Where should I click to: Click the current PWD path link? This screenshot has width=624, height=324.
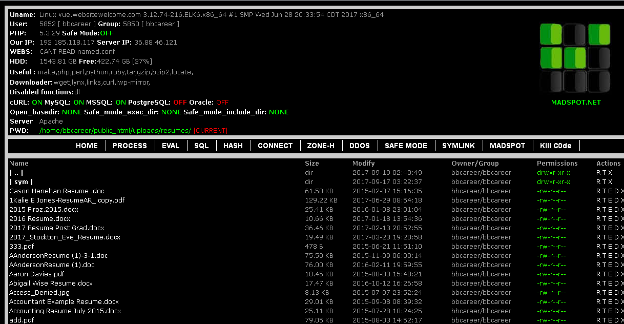point(115,130)
